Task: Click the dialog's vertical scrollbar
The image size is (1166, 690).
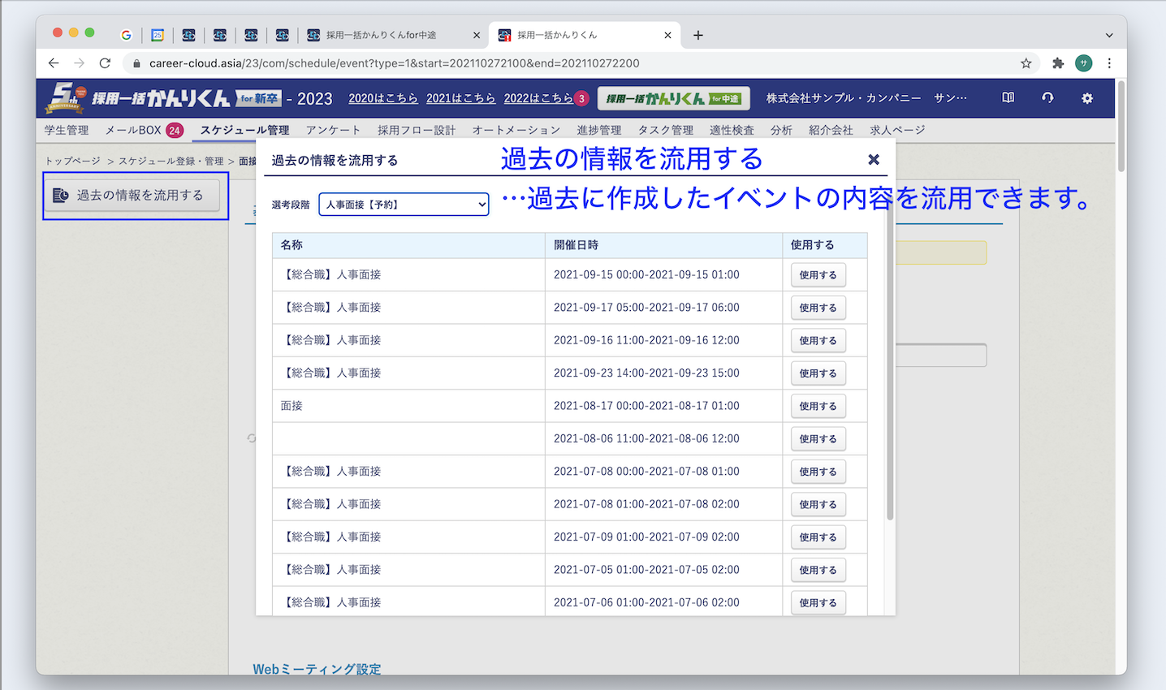Action: click(890, 365)
